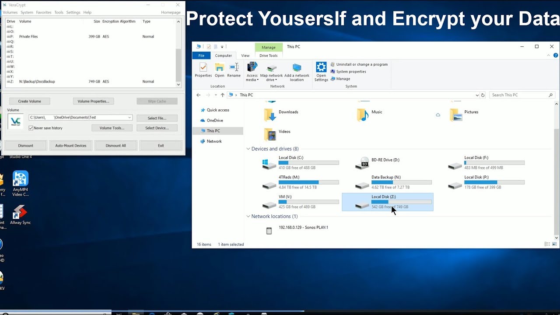
Task: Click the VeraCrypt Homepage link
Action: [x=171, y=12]
